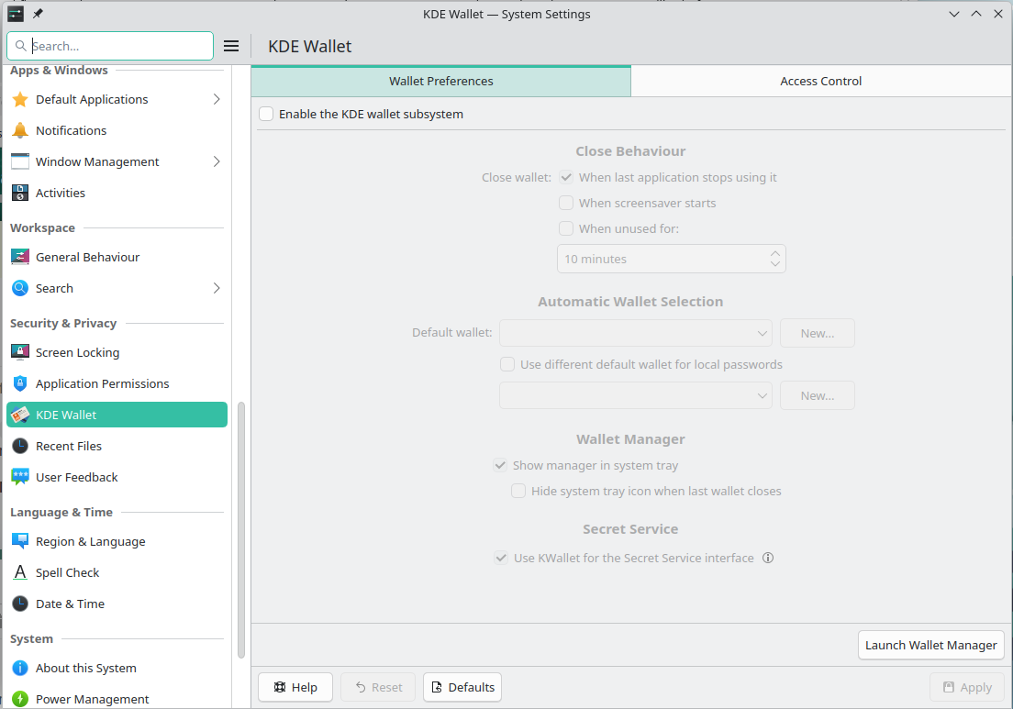Open User Feedback settings
1013x709 pixels.
click(x=117, y=477)
